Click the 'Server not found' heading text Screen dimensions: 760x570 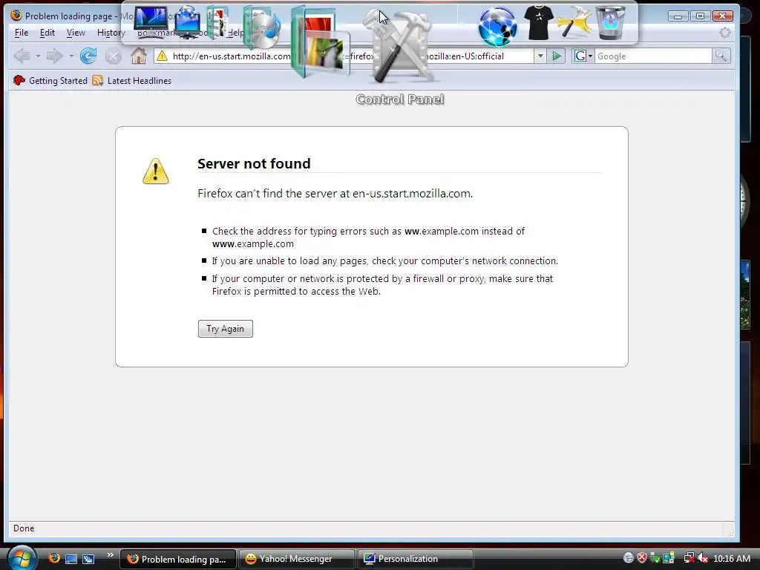click(254, 163)
